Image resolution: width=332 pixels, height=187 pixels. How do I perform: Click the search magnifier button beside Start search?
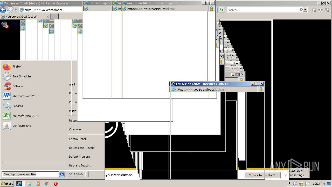pos(62,174)
